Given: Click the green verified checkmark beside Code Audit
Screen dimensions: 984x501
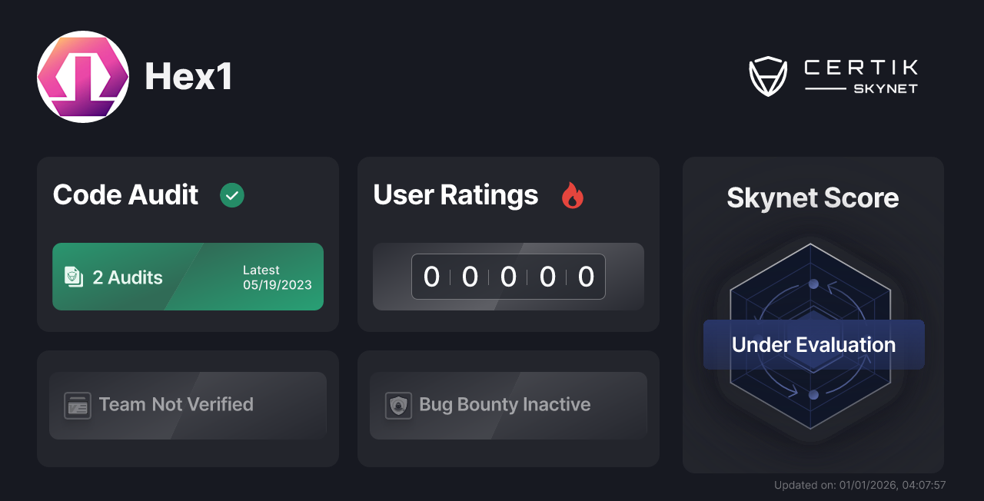Looking at the screenshot, I should pos(231,195).
